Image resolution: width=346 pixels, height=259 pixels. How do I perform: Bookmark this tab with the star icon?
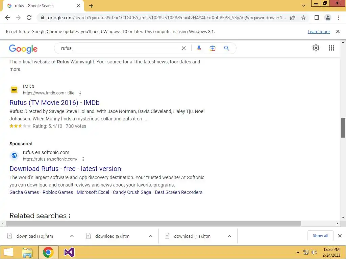click(x=303, y=18)
